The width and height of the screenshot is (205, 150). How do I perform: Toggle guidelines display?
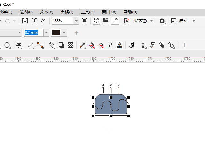115,21
